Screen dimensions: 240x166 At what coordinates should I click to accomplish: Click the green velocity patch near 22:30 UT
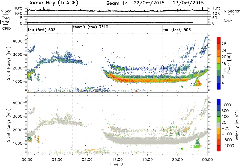197,144
